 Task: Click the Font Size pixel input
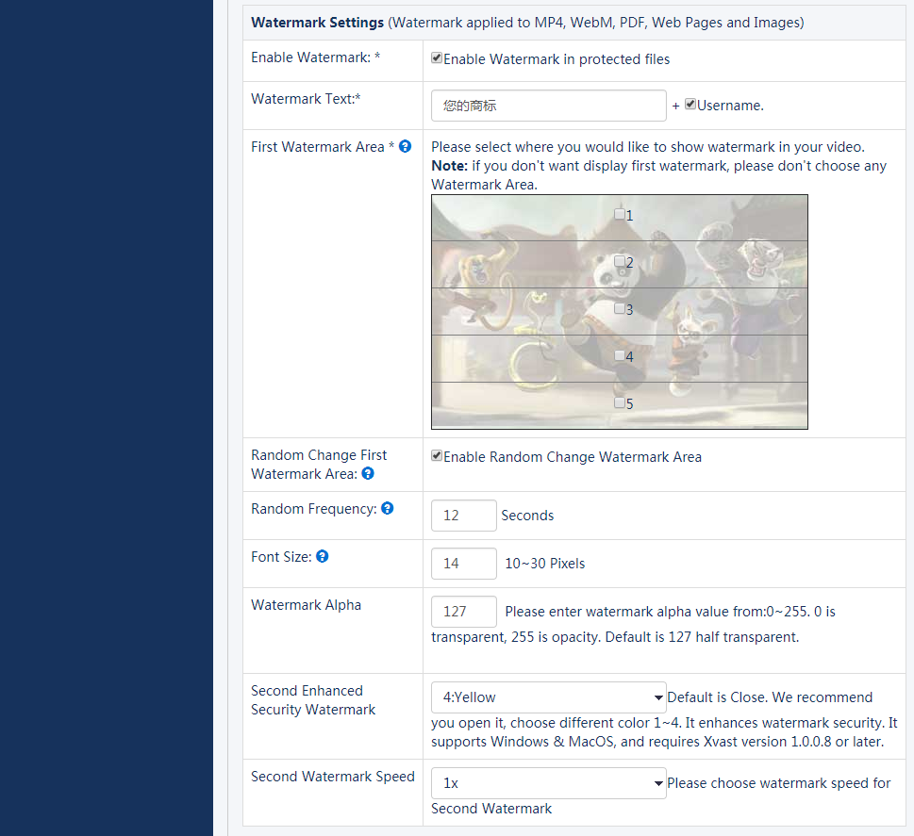[463, 564]
